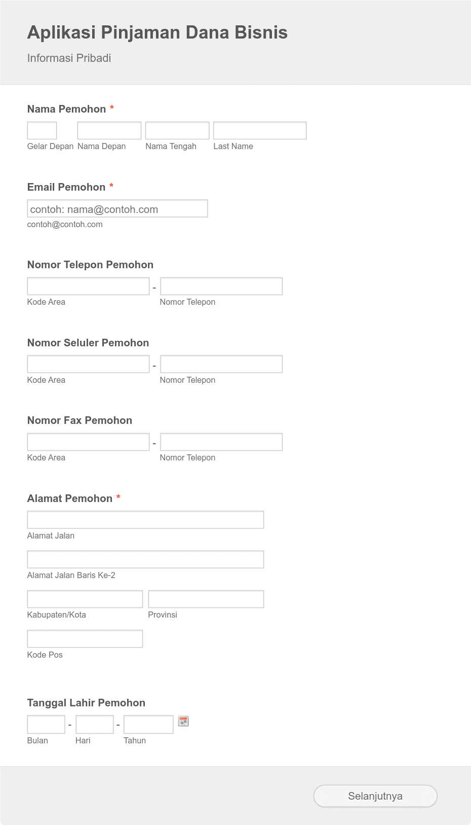Click the Selanjutnya button
The width and height of the screenshot is (471, 825).
click(x=375, y=796)
